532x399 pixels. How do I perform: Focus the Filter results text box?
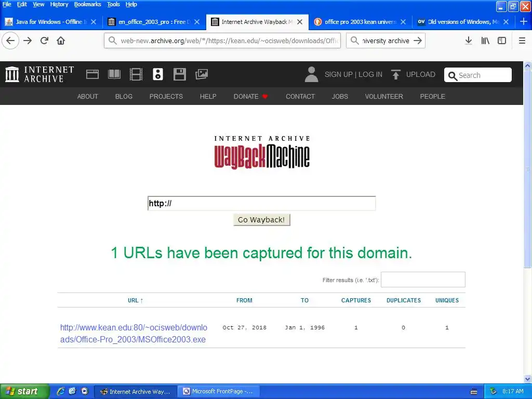(x=423, y=280)
